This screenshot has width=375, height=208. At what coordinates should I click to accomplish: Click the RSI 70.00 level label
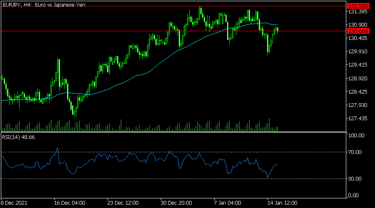tap(355, 152)
